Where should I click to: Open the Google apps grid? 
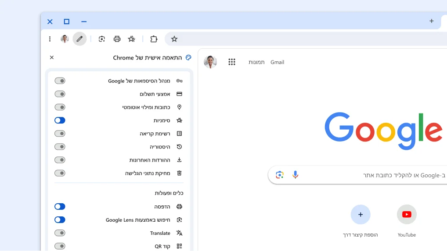pos(232,62)
